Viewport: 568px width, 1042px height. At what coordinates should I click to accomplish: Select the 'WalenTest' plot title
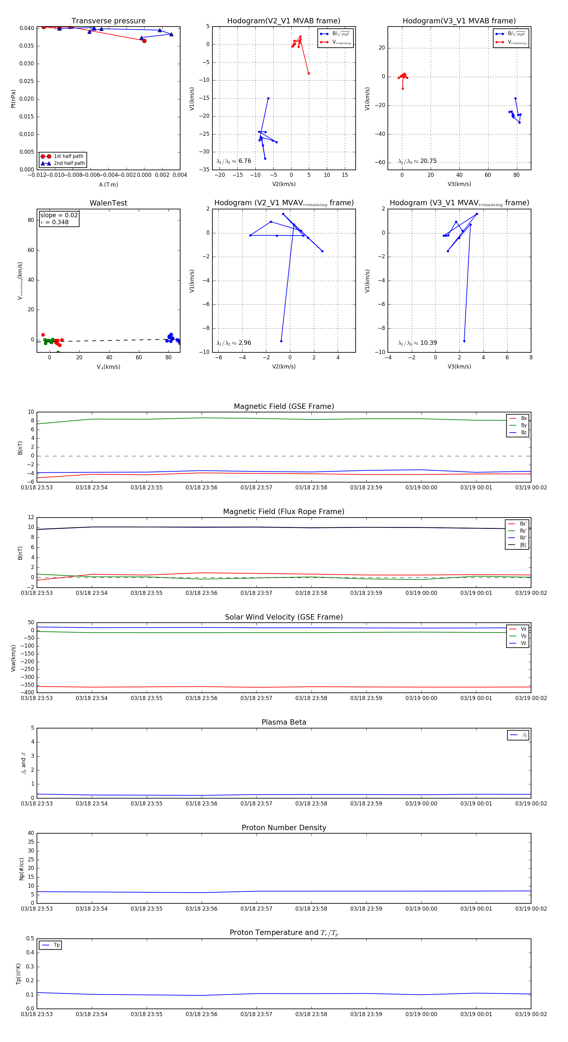click(108, 203)
